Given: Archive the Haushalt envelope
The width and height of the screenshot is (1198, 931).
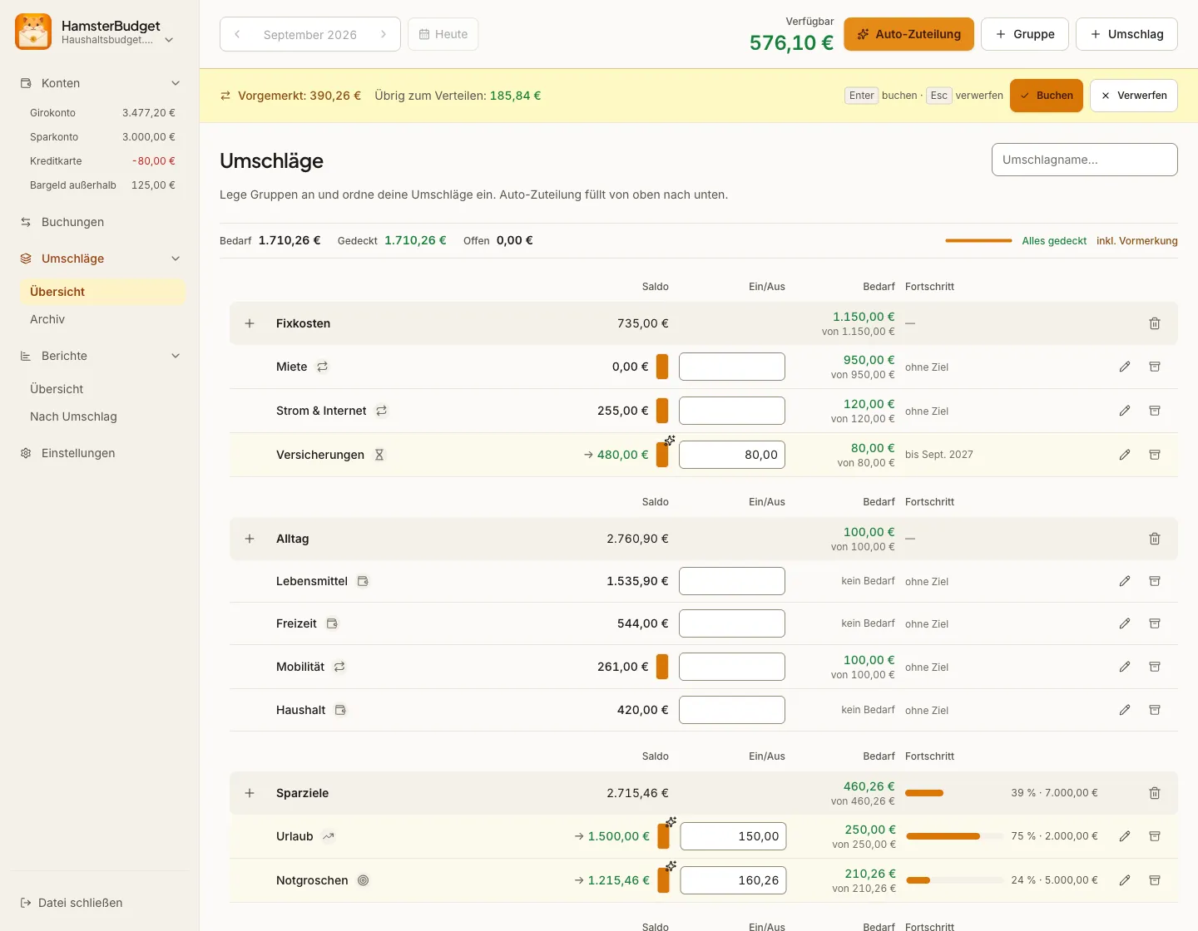Looking at the screenshot, I should (1155, 710).
